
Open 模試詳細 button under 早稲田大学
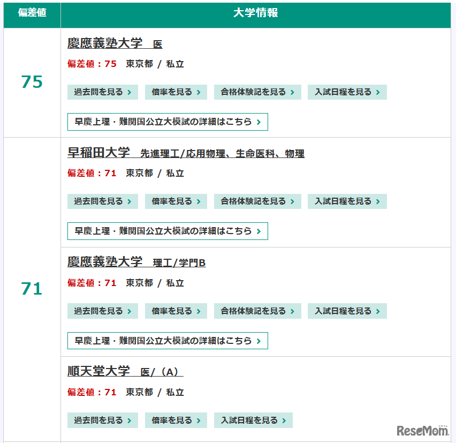coord(167,231)
